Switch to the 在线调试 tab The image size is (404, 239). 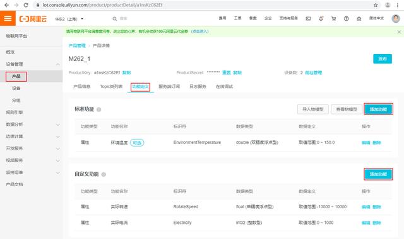click(x=225, y=87)
